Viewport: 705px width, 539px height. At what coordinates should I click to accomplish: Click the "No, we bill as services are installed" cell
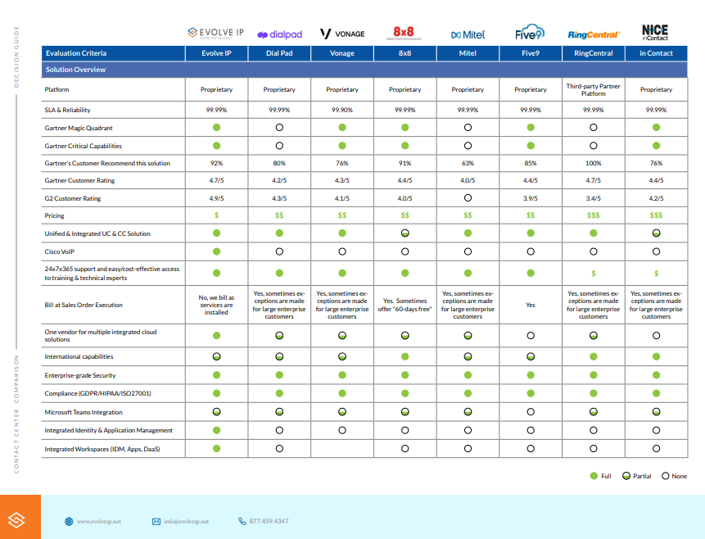pyautogui.click(x=217, y=305)
